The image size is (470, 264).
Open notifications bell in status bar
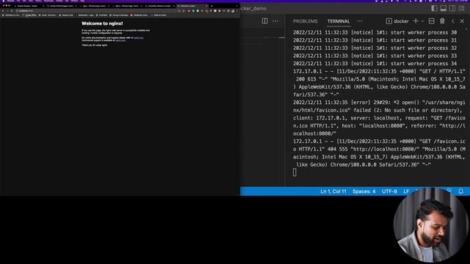(x=460, y=191)
